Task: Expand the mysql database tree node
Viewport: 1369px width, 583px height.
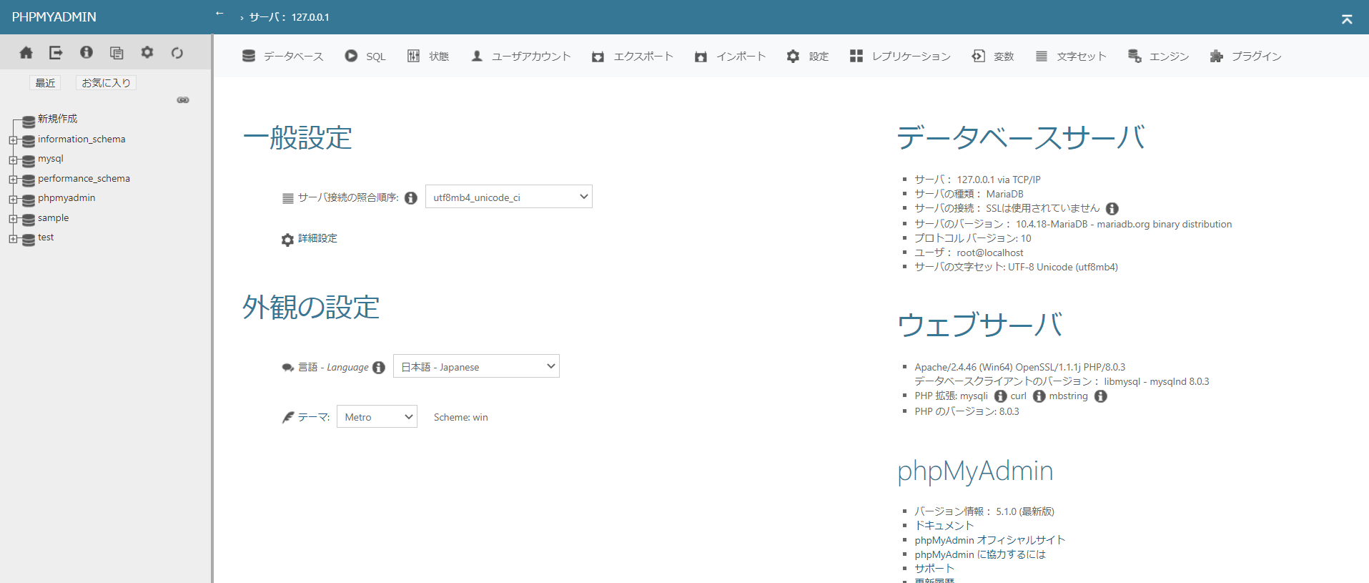Action: click(13, 160)
